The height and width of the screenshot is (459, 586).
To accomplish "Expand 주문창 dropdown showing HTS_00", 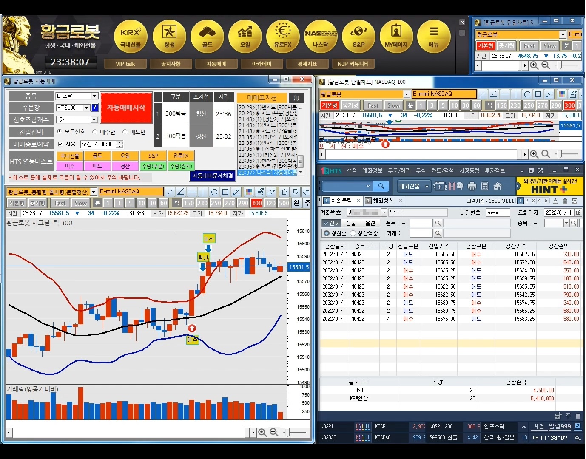I will coord(87,108).
